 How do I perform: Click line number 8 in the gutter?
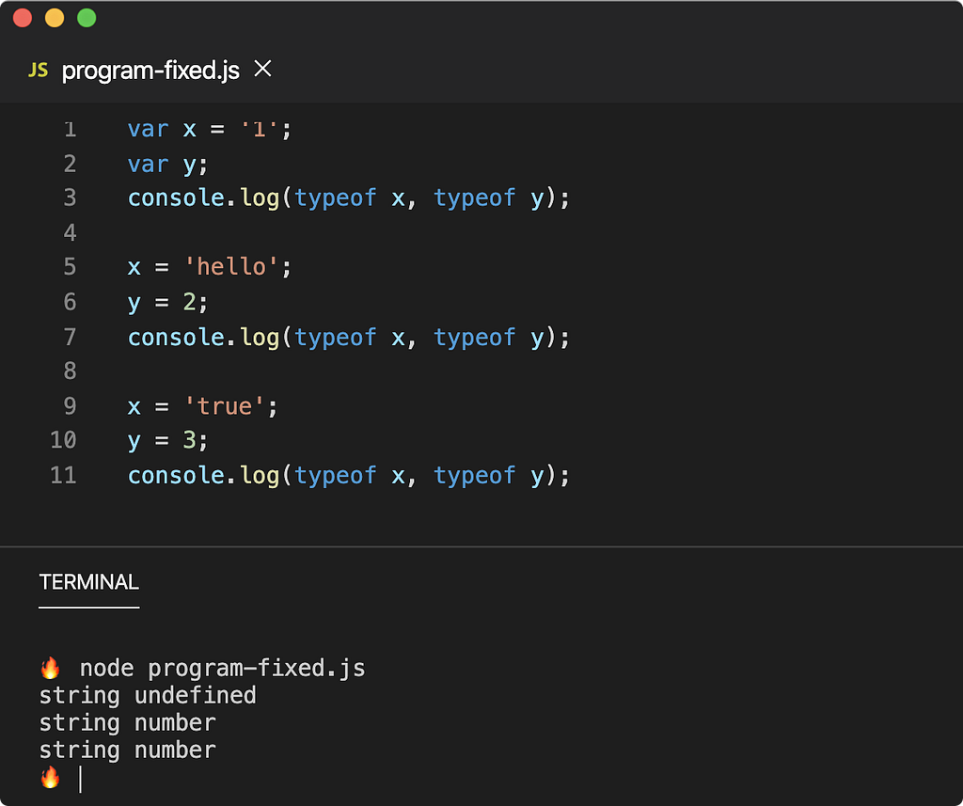point(70,371)
